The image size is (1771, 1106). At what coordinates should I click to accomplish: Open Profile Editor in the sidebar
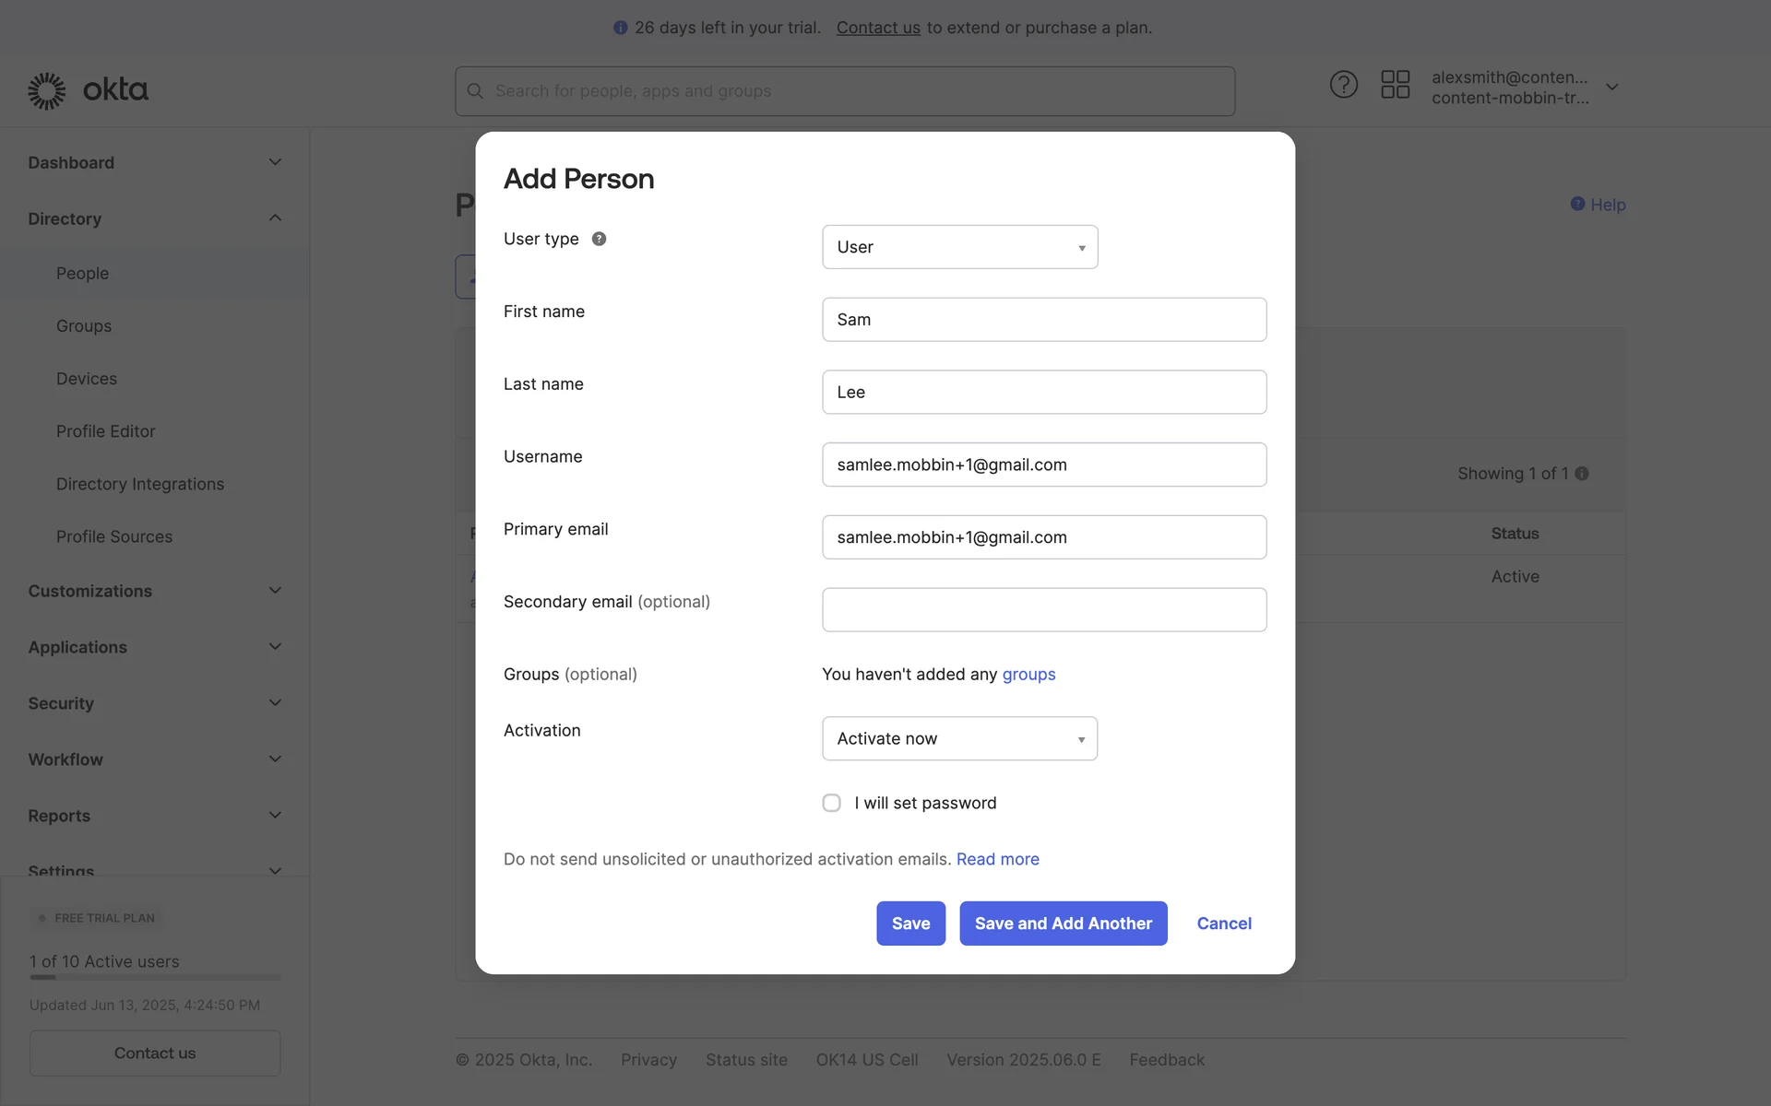click(x=105, y=431)
